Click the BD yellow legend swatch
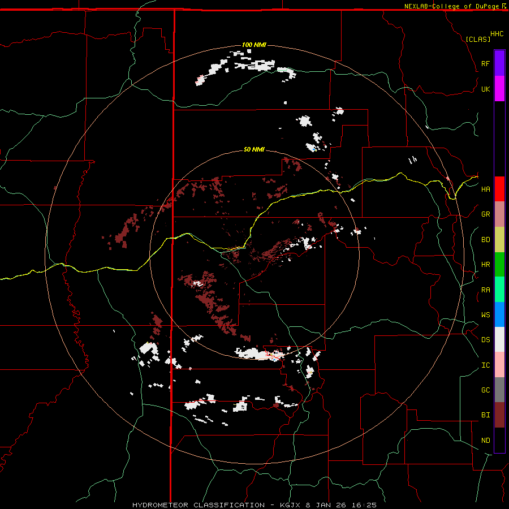This screenshot has height=509, width=509. pyautogui.click(x=499, y=240)
